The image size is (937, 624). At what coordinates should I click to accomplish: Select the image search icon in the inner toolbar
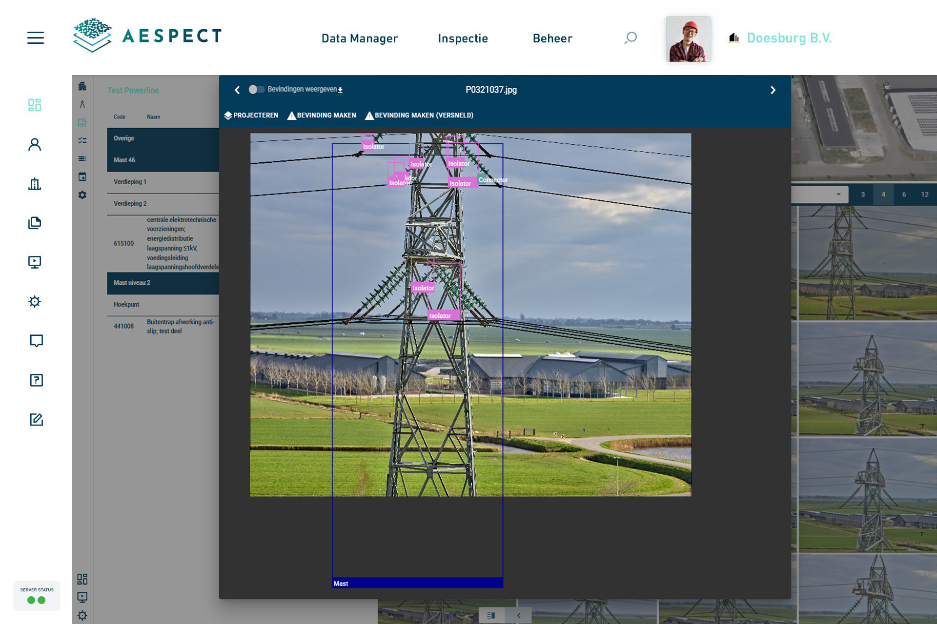(x=82, y=122)
